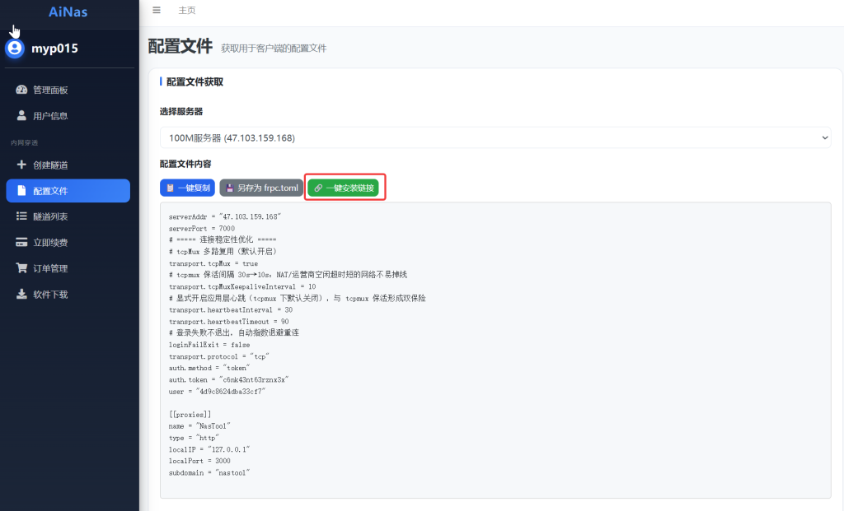Click the list icon beside 隧道列表
The height and width of the screenshot is (511, 844).
[x=21, y=216]
